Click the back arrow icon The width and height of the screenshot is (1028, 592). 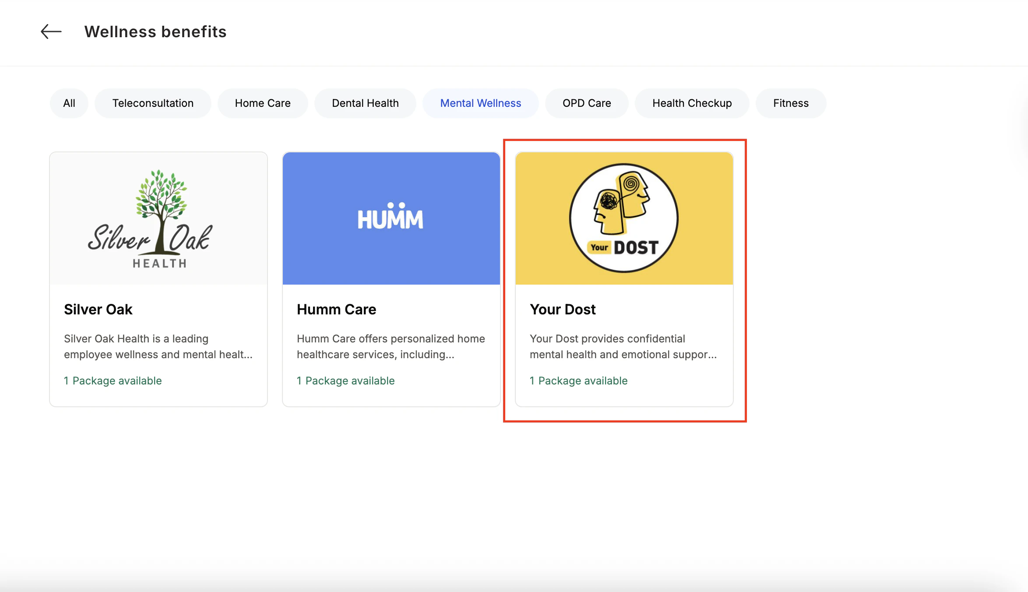51,32
